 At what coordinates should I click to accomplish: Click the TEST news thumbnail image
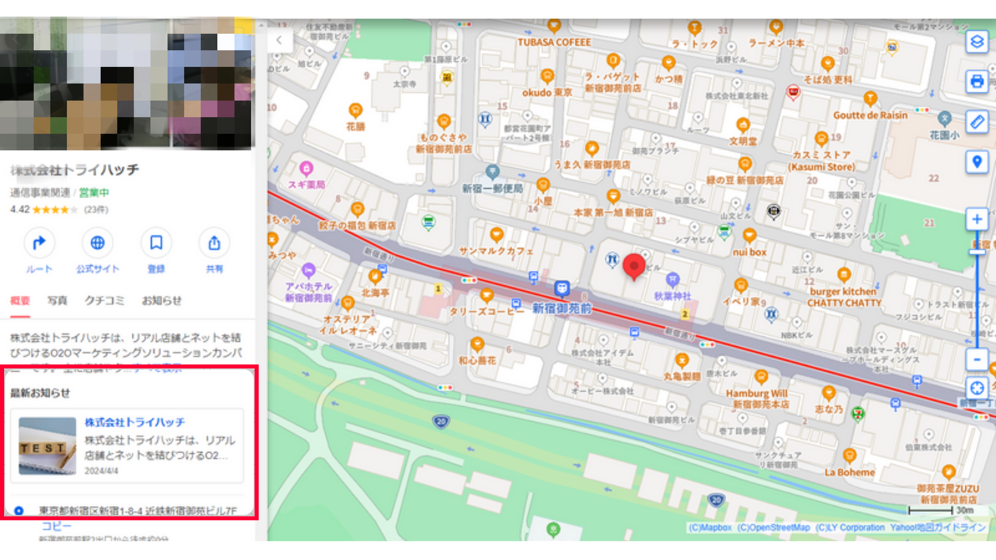tap(47, 446)
